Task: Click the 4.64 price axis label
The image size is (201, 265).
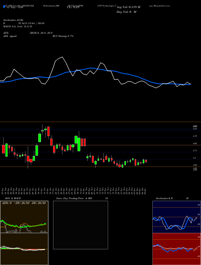Action: pyautogui.click(x=195, y=129)
